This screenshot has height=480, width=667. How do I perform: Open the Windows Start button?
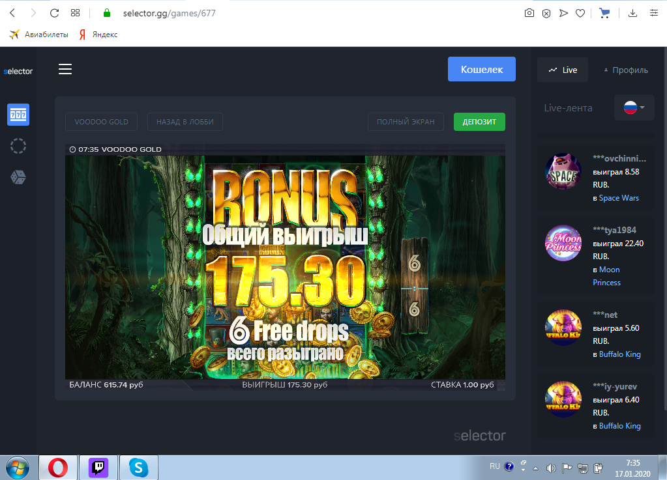(x=17, y=468)
